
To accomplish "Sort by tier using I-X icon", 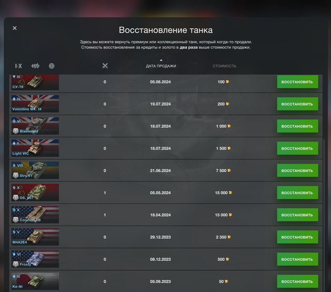I will coord(18,66).
